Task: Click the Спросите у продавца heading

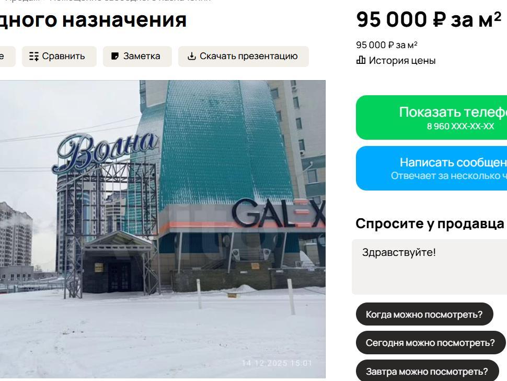Action: click(430, 223)
